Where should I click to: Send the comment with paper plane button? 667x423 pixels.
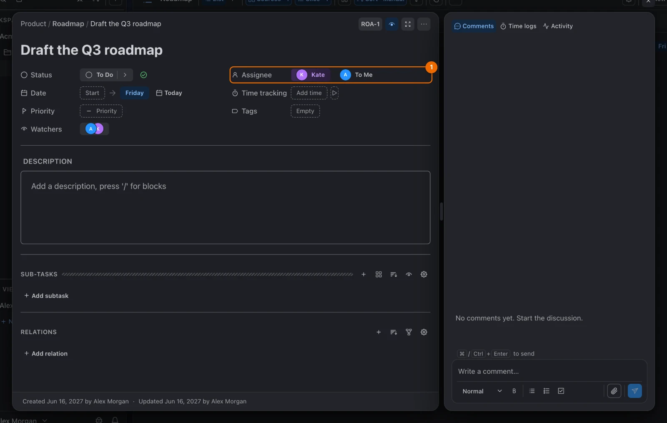(x=635, y=391)
